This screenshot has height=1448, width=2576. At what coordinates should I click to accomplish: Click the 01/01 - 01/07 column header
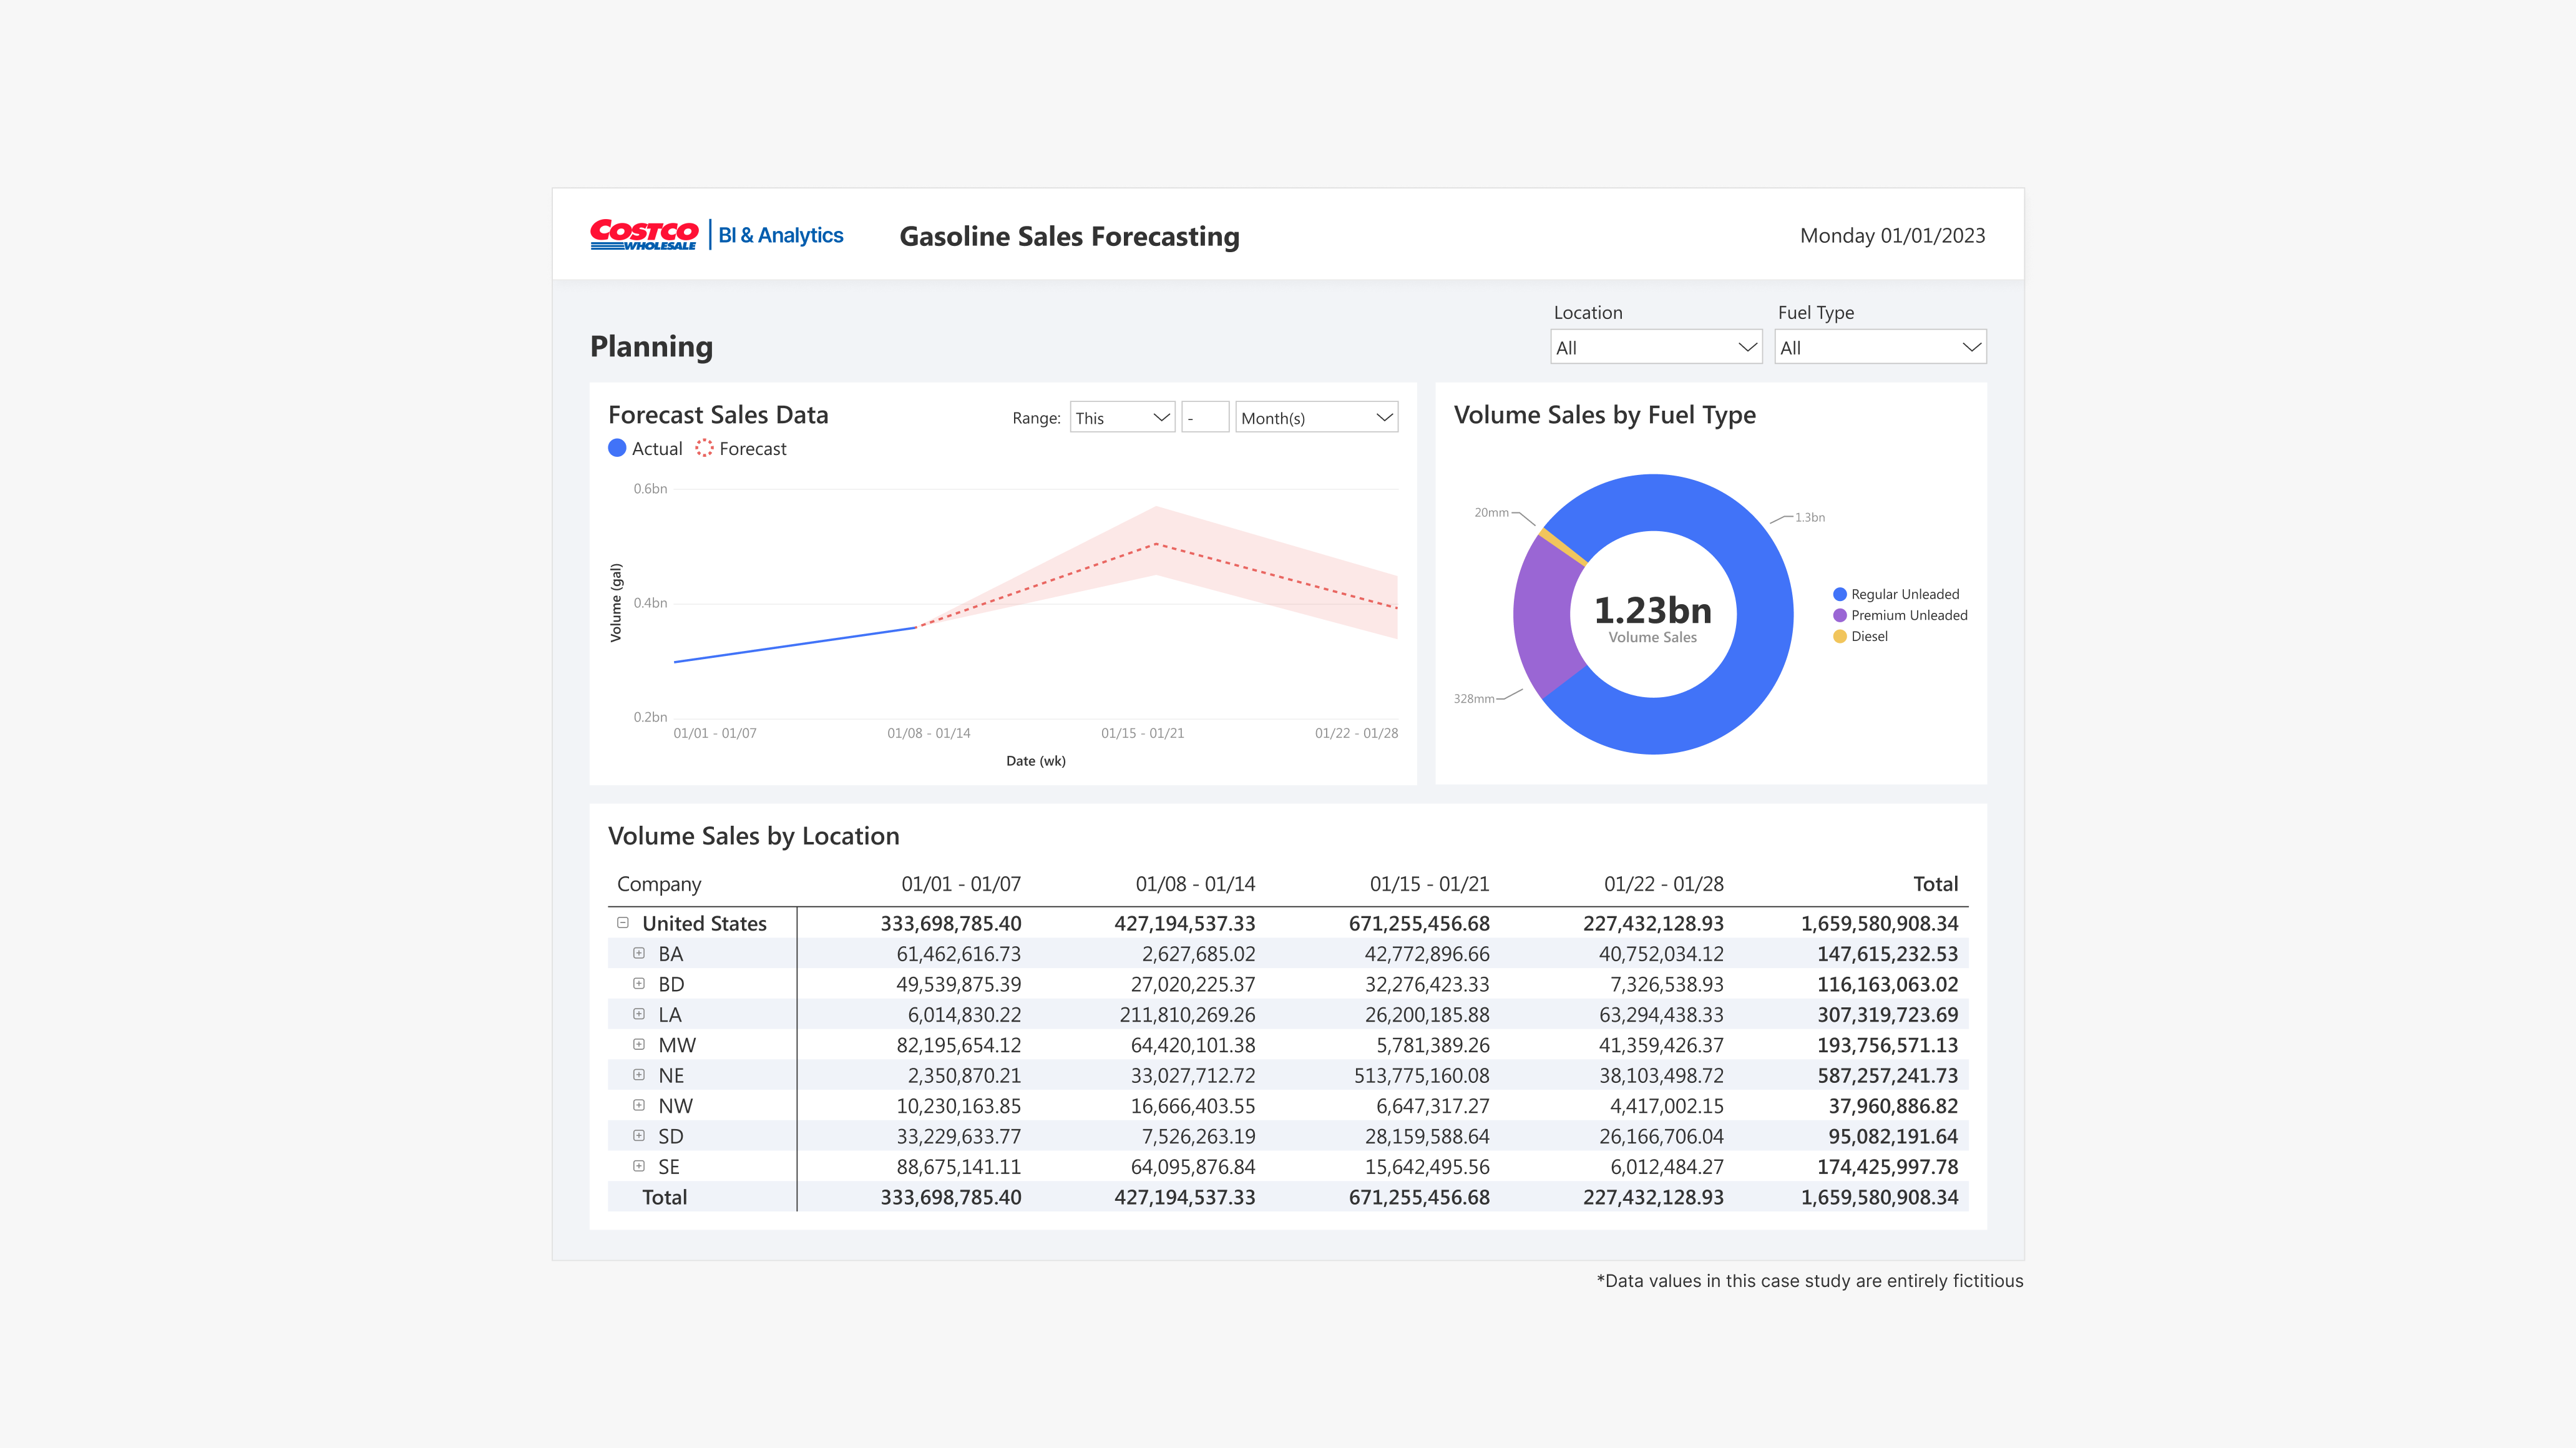click(961, 884)
